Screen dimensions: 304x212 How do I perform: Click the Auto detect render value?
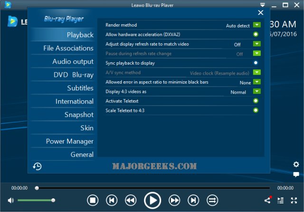(237, 26)
